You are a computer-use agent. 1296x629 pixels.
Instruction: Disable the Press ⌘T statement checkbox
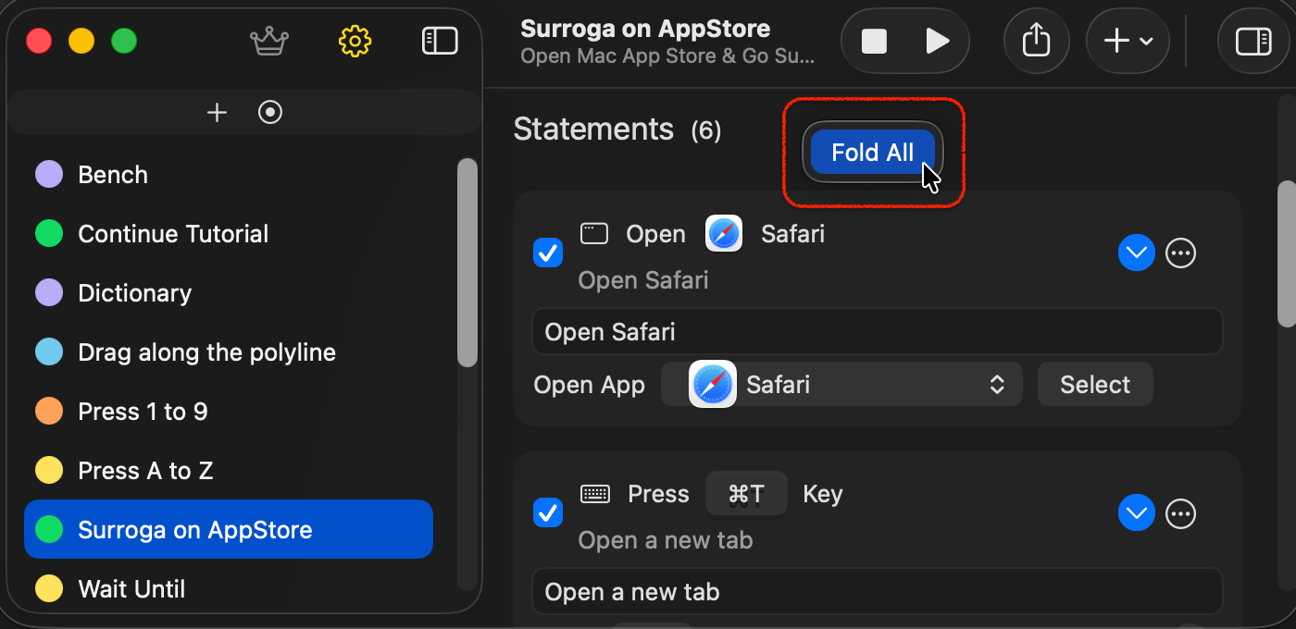[x=548, y=512]
